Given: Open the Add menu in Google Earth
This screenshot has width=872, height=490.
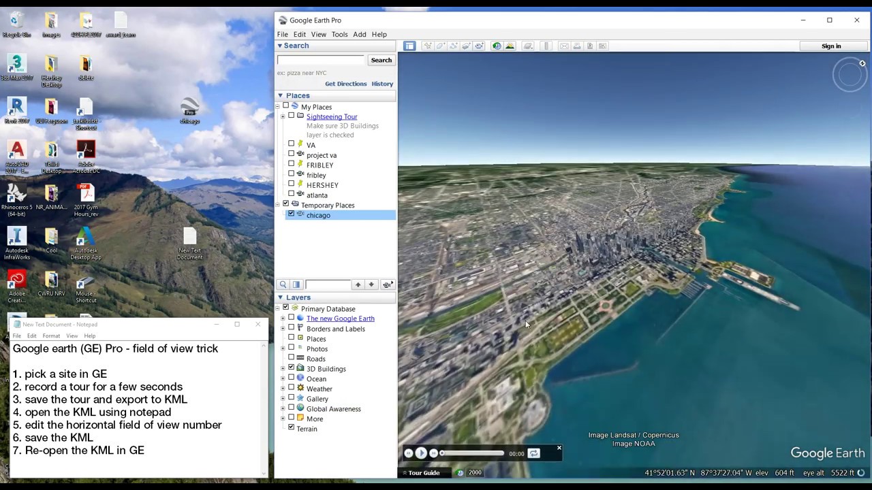Looking at the screenshot, I should tap(360, 34).
